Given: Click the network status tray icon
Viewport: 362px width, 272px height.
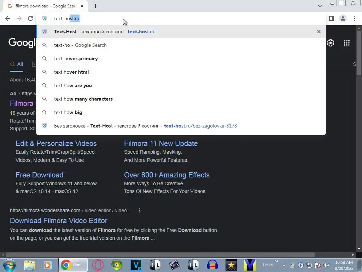Looking at the screenshot, I should (309, 266).
